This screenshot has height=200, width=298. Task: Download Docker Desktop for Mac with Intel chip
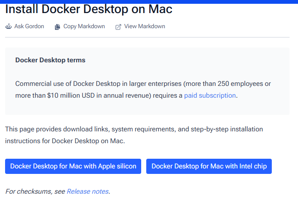tap(209, 166)
